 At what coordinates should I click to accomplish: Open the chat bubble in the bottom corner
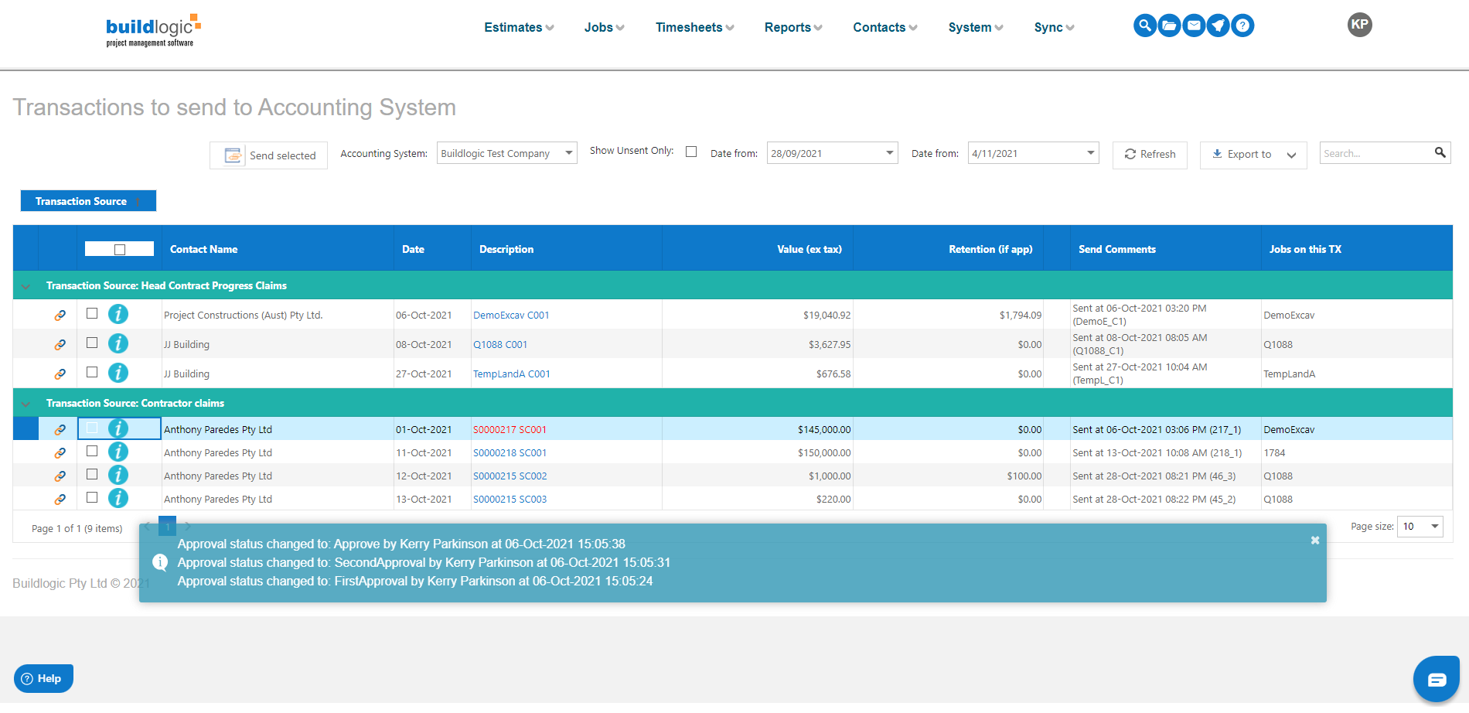pos(1436,679)
